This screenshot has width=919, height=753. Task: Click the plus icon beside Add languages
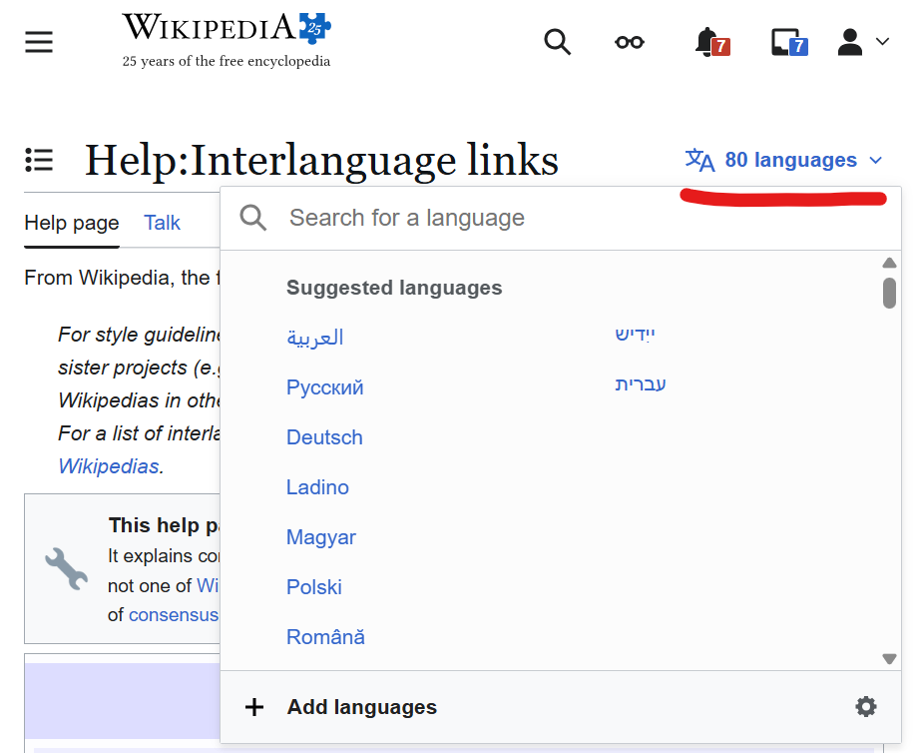[254, 707]
